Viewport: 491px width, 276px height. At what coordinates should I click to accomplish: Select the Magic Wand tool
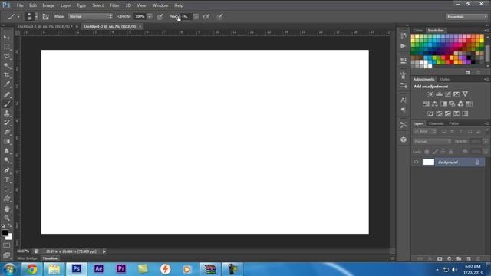pos(7,66)
